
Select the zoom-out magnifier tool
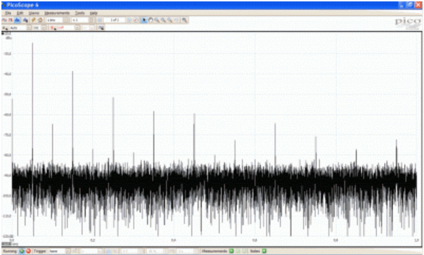[x=163, y=20]
